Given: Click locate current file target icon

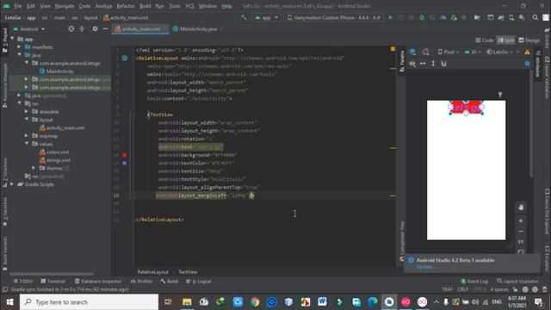Looking at the screenshot, I should click(x=71, y=28).
